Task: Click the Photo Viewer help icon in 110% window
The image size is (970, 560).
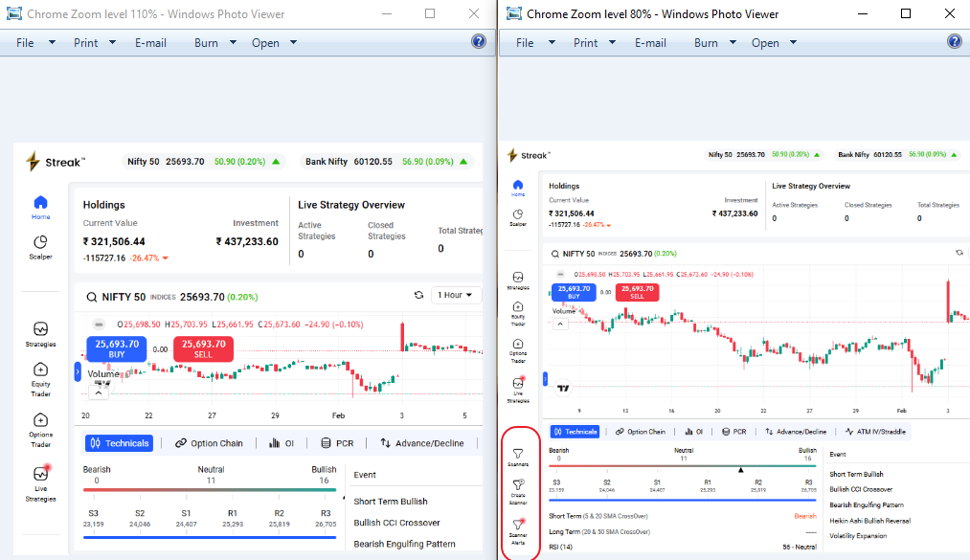Action: click(479, 42)
